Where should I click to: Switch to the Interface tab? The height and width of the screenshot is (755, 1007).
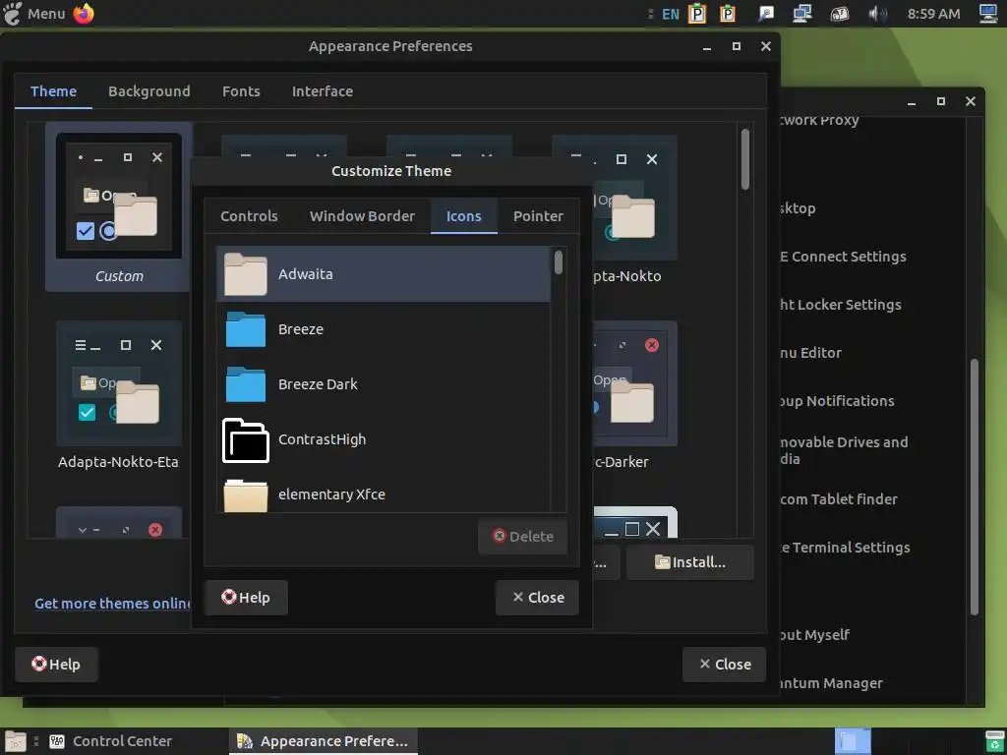click(323, 91)
